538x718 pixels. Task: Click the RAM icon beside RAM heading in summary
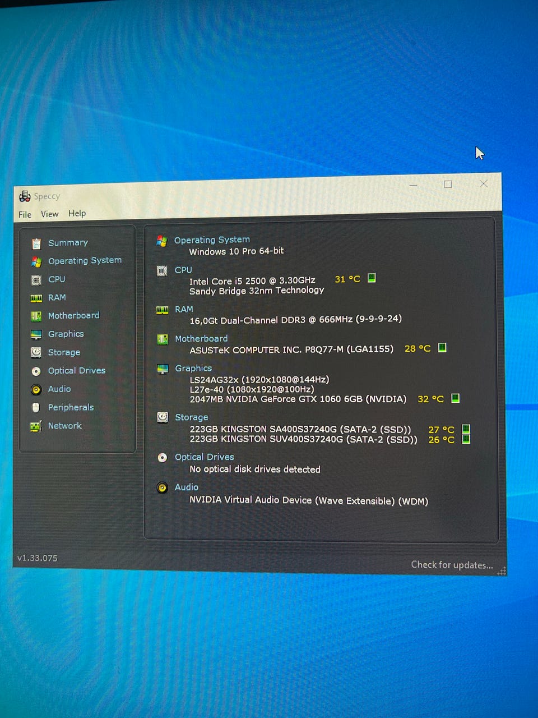(x=163, y=310)
